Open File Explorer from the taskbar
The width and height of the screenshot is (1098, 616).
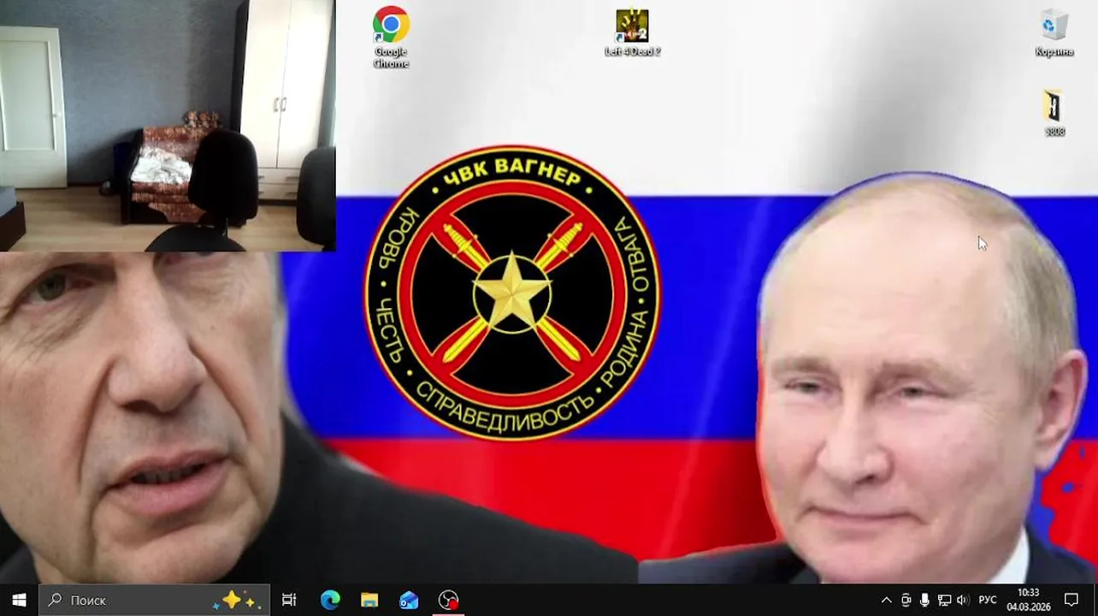click(x=369, y=600)
